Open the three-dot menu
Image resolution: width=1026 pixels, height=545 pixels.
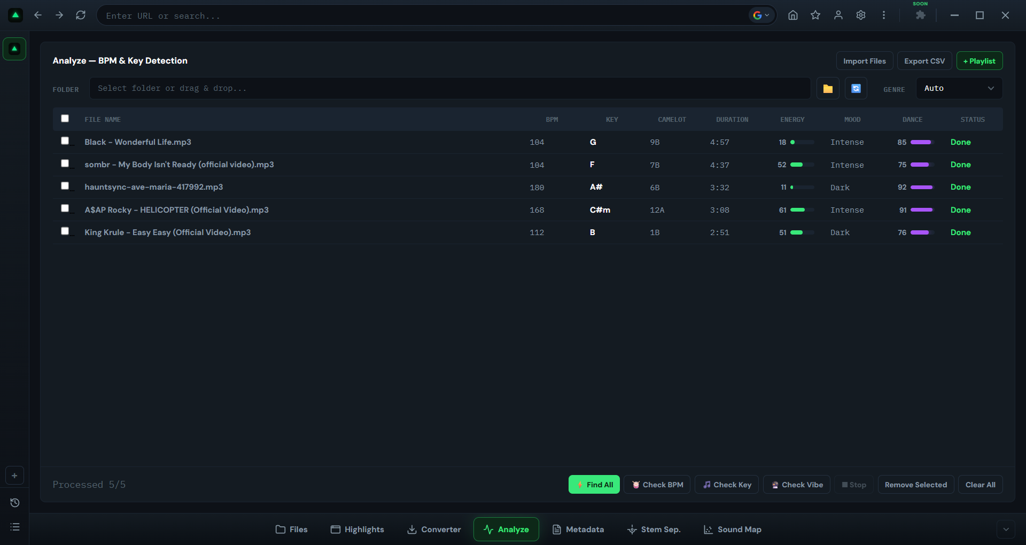click(884, 15)
